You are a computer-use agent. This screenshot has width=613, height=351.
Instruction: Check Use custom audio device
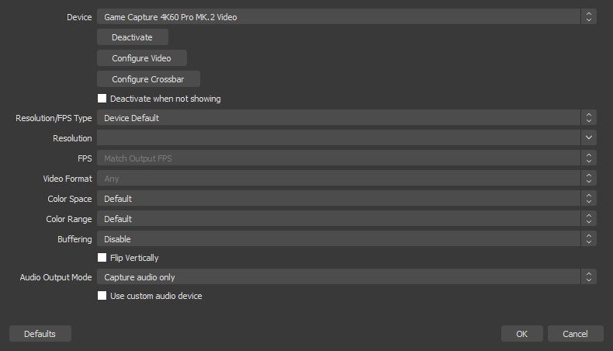102,296
